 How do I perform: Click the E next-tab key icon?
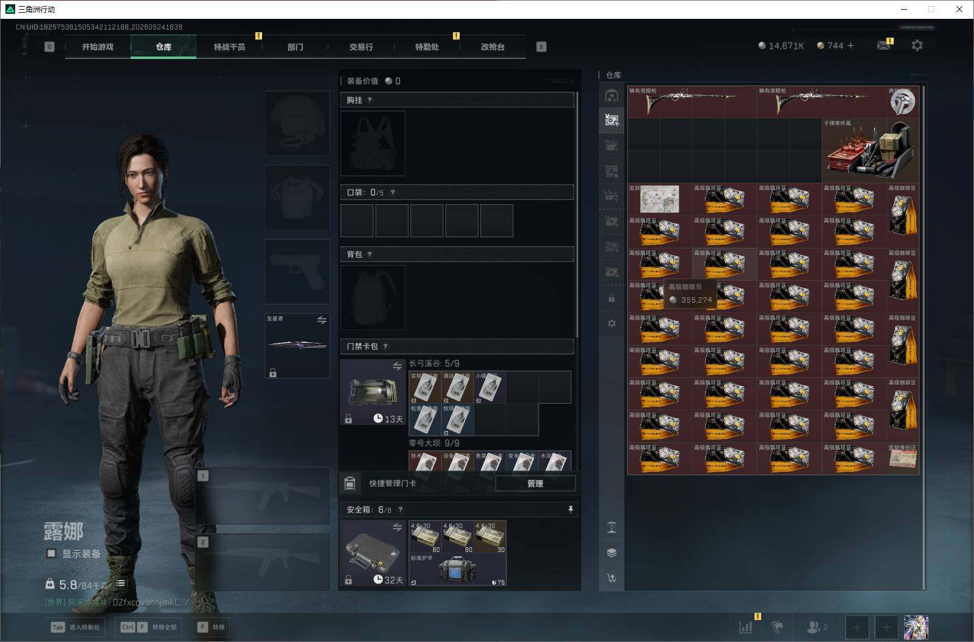click(541, 47)
